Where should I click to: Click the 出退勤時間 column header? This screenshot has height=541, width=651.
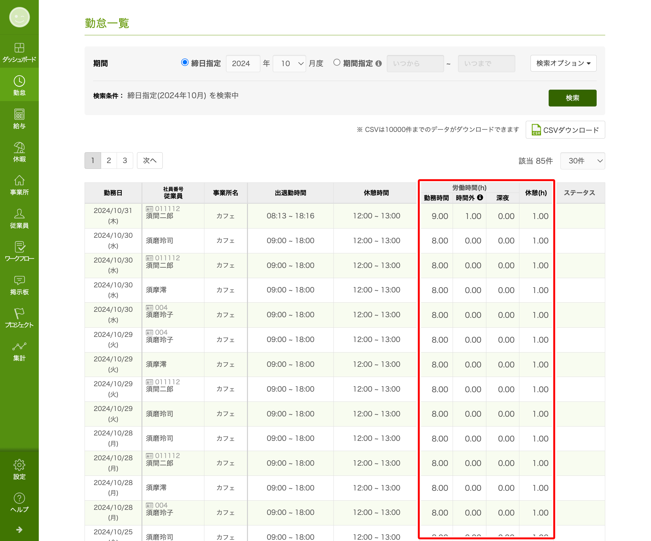(x=291, y=193)
